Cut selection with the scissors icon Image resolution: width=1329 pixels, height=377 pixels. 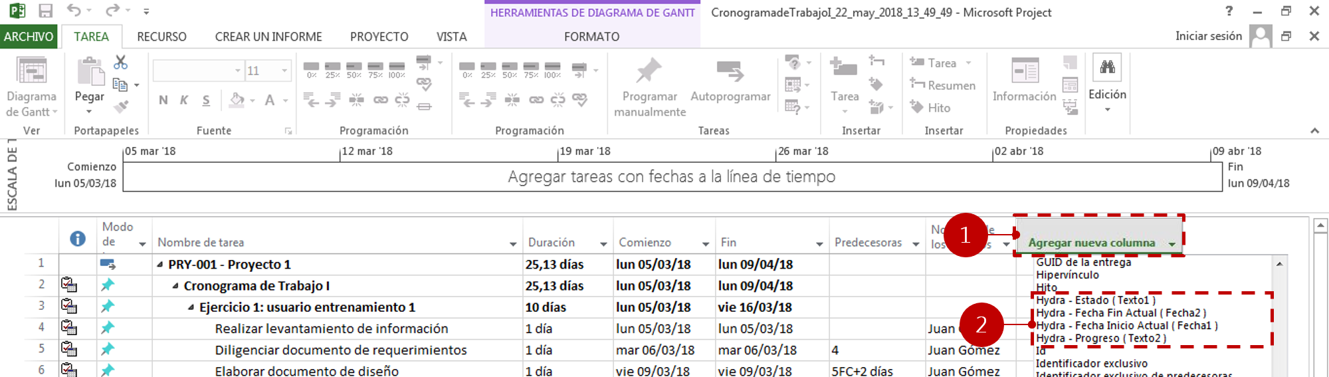(x=120, y=63)
